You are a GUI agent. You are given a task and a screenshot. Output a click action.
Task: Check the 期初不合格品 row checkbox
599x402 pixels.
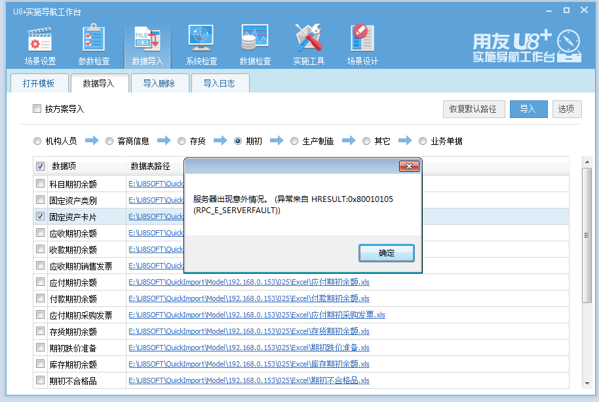[x=40, y=380]
